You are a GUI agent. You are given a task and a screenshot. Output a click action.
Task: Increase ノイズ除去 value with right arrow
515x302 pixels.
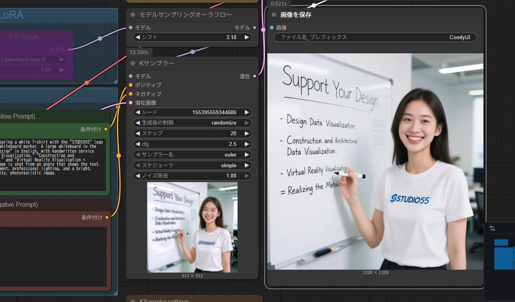247,176
